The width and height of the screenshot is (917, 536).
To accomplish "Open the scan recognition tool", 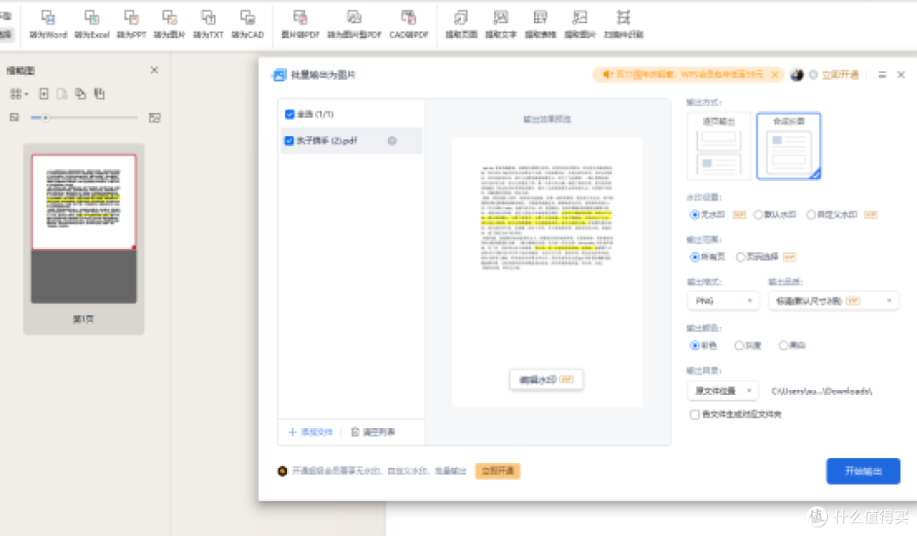I will pyautogui.click(x=623, y=24).
